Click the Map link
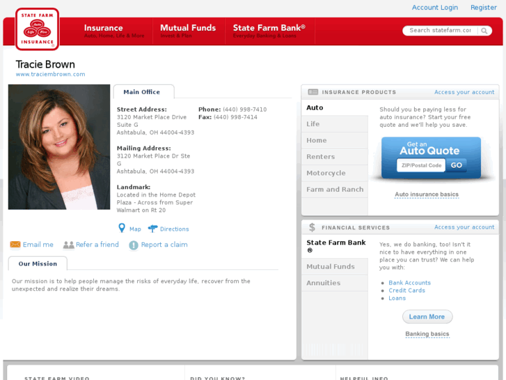Viewport: 506px width, 380px height. coord(135,229)
